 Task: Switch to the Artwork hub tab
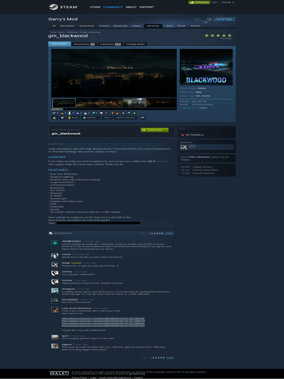tap(104, 26)
